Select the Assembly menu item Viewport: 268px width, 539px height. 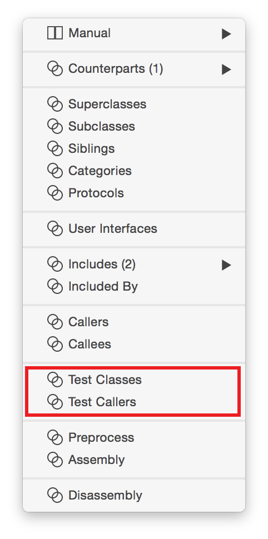coord(134,460)
